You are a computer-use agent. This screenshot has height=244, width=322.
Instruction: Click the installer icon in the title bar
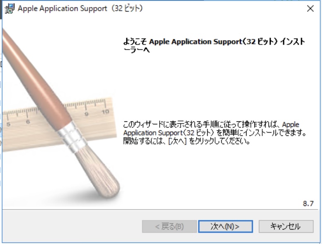click(10, 9)
